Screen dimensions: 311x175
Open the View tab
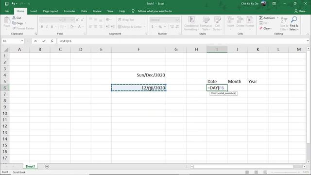pos(110,11)
